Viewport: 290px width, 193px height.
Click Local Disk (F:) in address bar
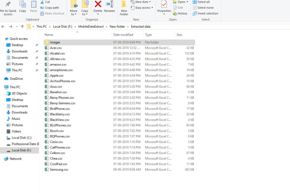click(x=62, y=27)
